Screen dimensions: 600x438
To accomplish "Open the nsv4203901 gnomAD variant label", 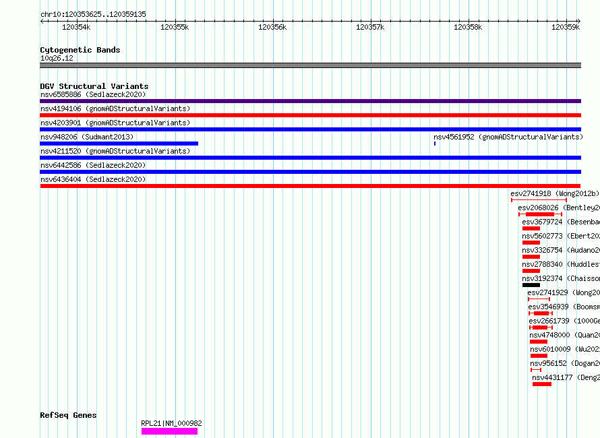I will tap(115, 123).
